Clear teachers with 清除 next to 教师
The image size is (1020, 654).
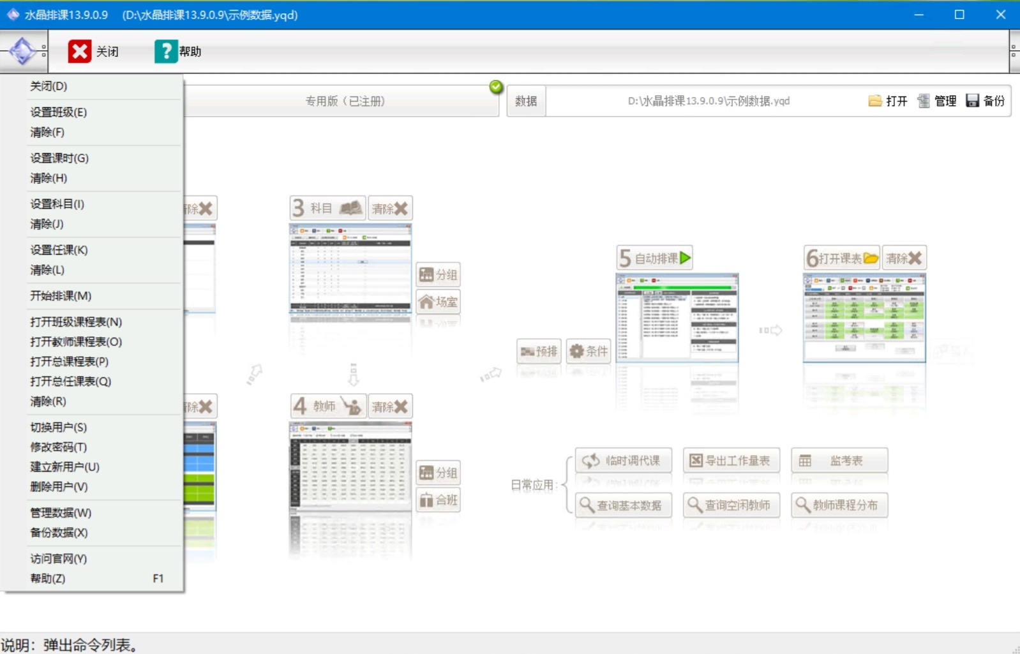[390, 406]
